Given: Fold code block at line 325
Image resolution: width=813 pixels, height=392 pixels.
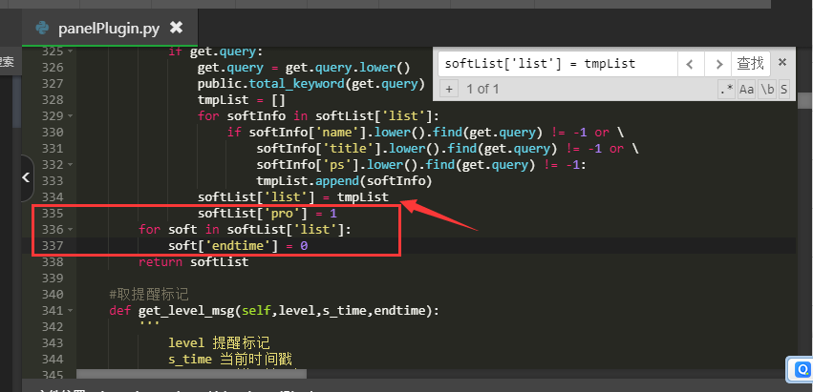Looking at the screenshot, I should coord(71,52).
